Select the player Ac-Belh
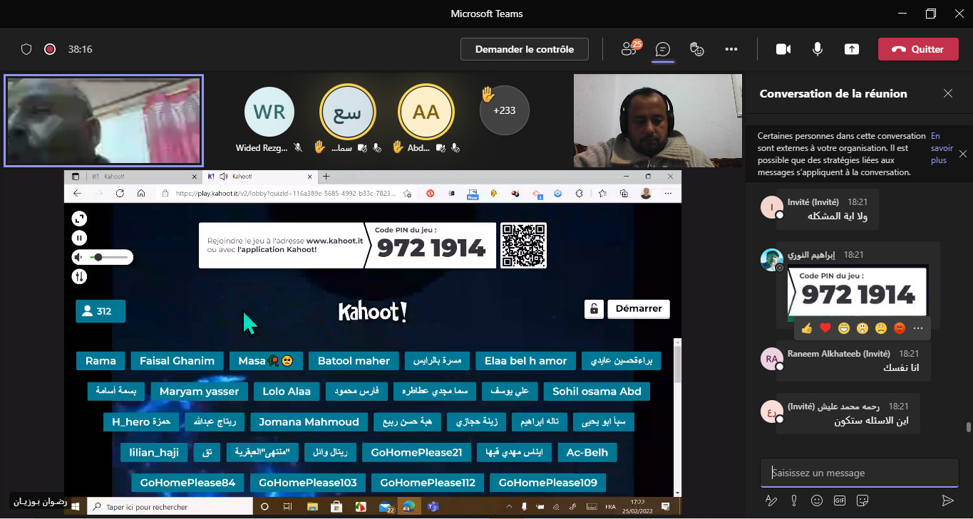This screenshot has height=519, width=973. (587, 453)
